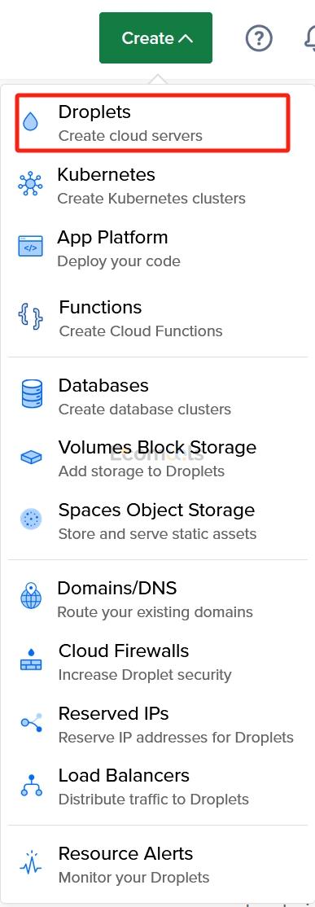Select Droplets menu entry
315x907 pixels.
click(x=152, y=124)
